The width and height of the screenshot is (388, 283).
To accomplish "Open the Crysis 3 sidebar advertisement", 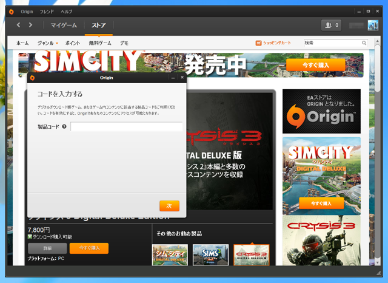I will click(321, 240).
